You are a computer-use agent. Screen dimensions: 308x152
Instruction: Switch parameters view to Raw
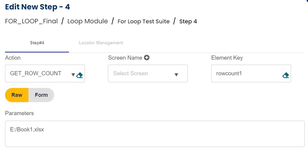17,95
